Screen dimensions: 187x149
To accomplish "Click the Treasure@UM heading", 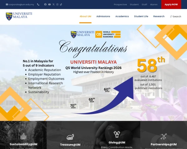I will pyautogui.click(x=70, y=145).
